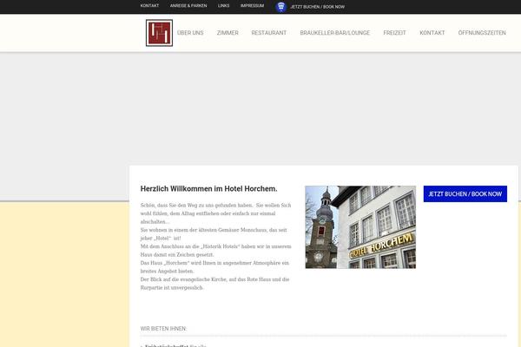Image resolution: width=521 pixels, height=347 pixels.
Task: Open the Über Uns menu
Action: [x=190, y=33]
